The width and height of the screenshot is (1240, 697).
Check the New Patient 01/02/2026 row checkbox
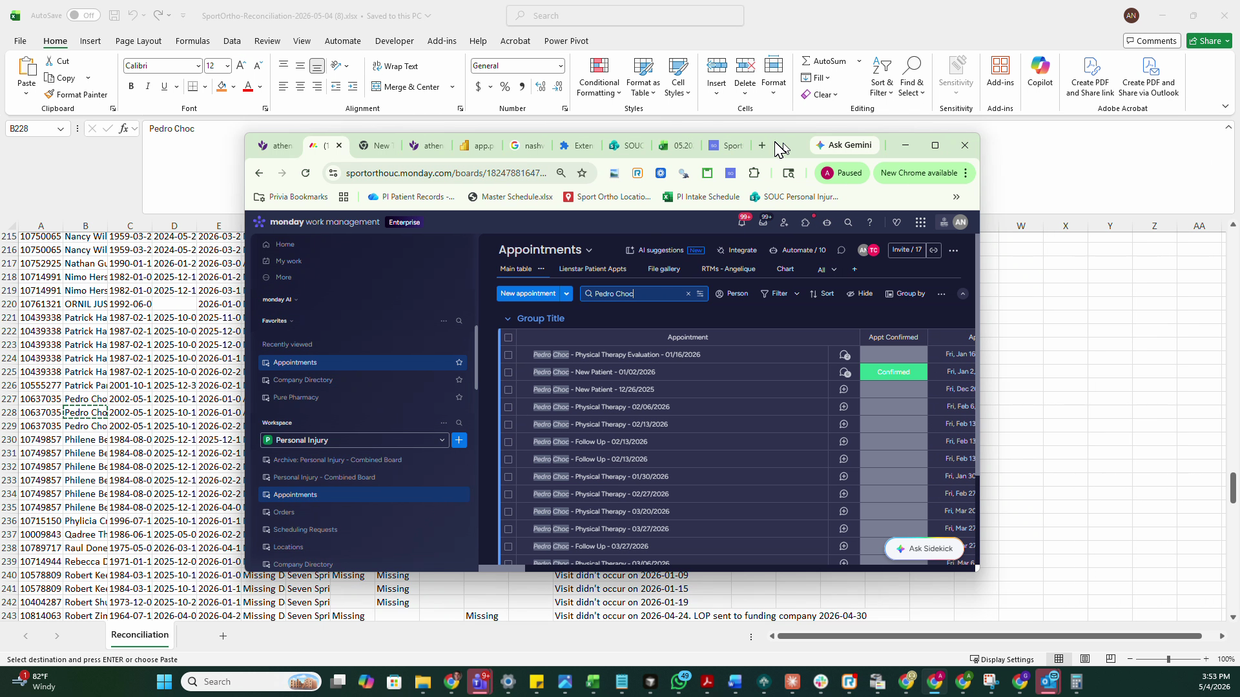(508, 372)
